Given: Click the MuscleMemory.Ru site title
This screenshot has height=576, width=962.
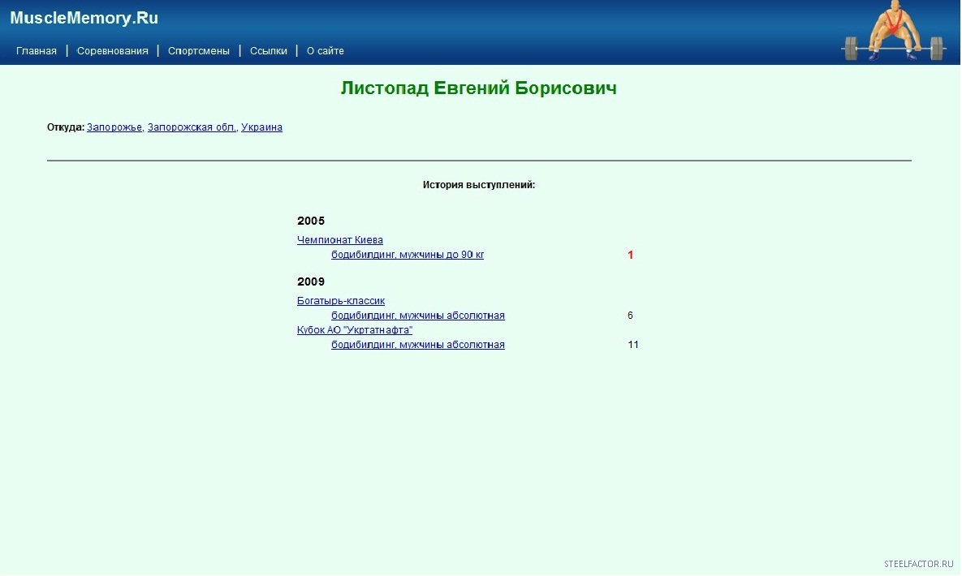Looking at the screenshot, I should click(84, 18).
